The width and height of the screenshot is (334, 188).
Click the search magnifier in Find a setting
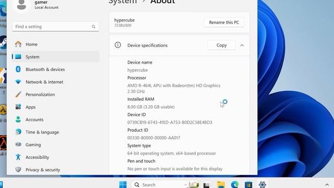click(x=93, y=27)
